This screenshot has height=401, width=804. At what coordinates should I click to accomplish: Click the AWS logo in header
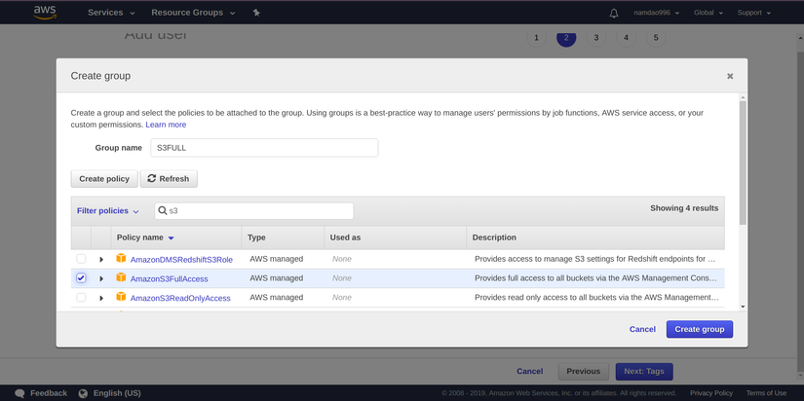45,13
